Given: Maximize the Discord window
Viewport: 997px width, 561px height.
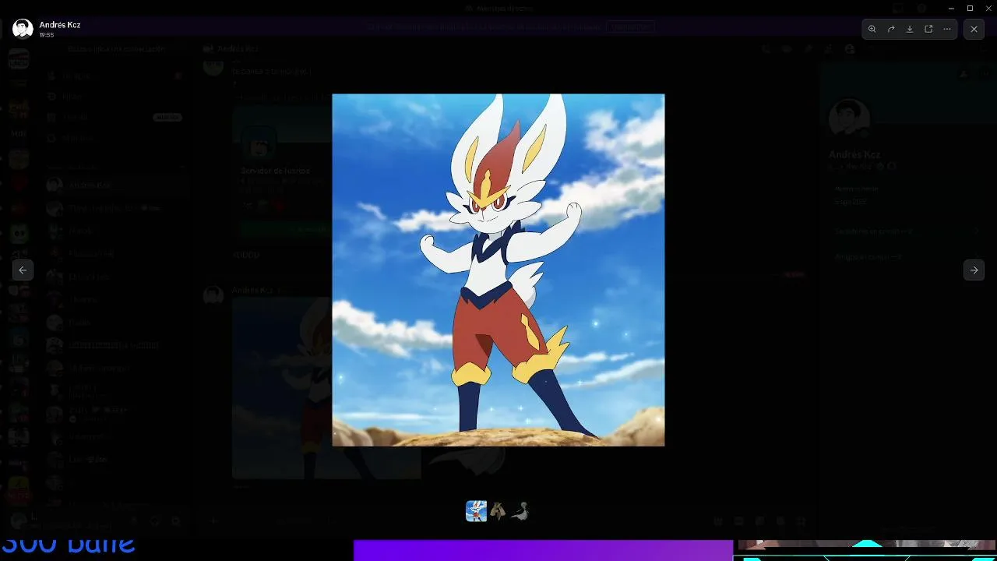Looking at the screenshot, I should pos(970,8).
